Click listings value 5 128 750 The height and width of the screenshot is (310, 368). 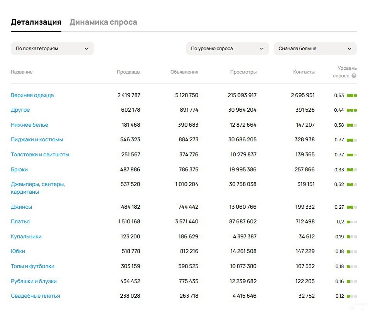tap(187, 95)
